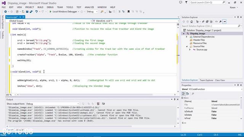Image resolution: width=244 pixels, height=137 pixels.
Task: Switch to Team Explorer tab
Action: tap(206, 80)
